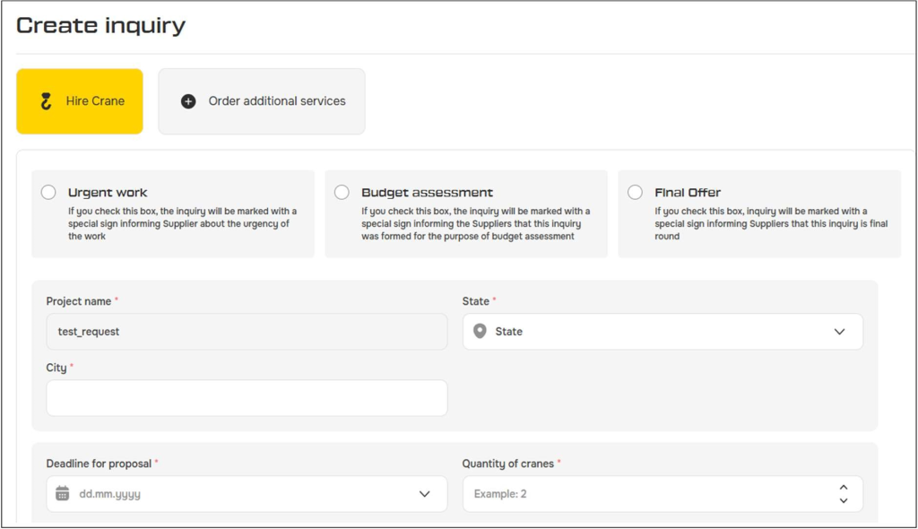Click the Quantity of cranes field
Viewport: 918px width, 529px height.
pyautogui.click(x=663, y=494)
